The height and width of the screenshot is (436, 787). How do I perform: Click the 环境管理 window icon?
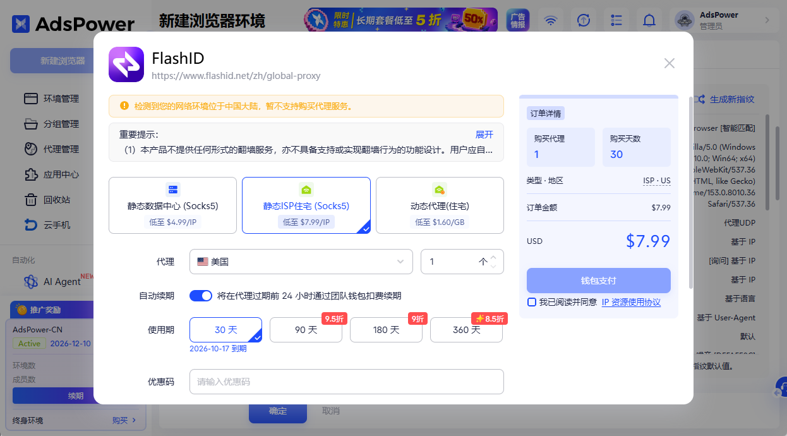pyautogui.click(x=31, y=99)
